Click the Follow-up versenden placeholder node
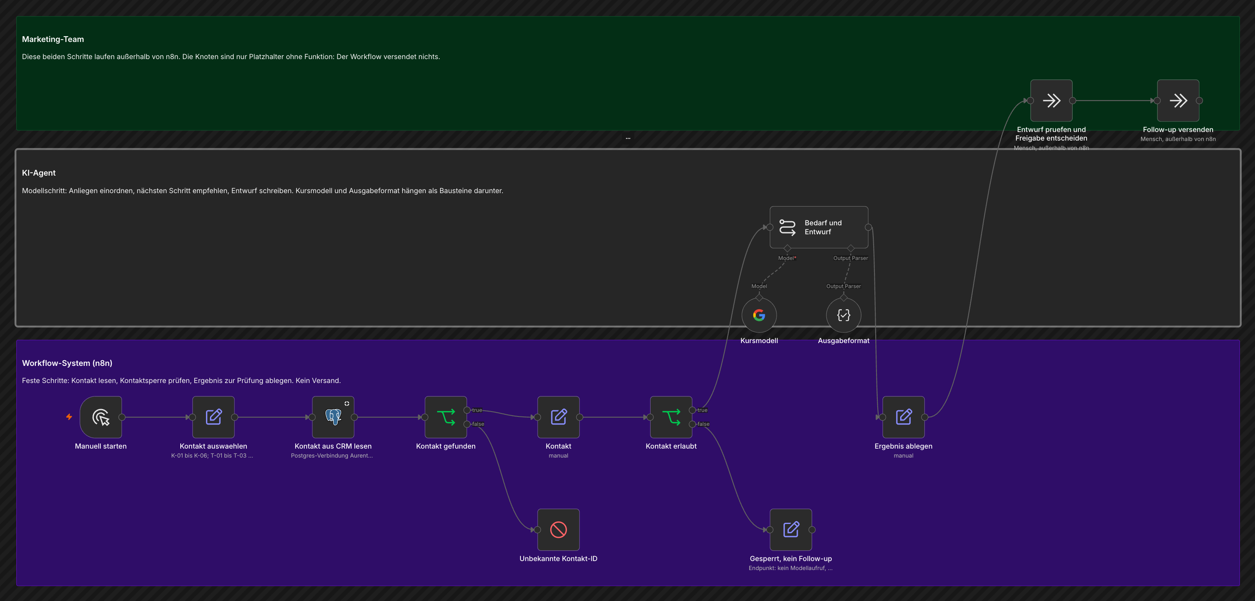The image size is (1255, 601). click(1178, 101)
